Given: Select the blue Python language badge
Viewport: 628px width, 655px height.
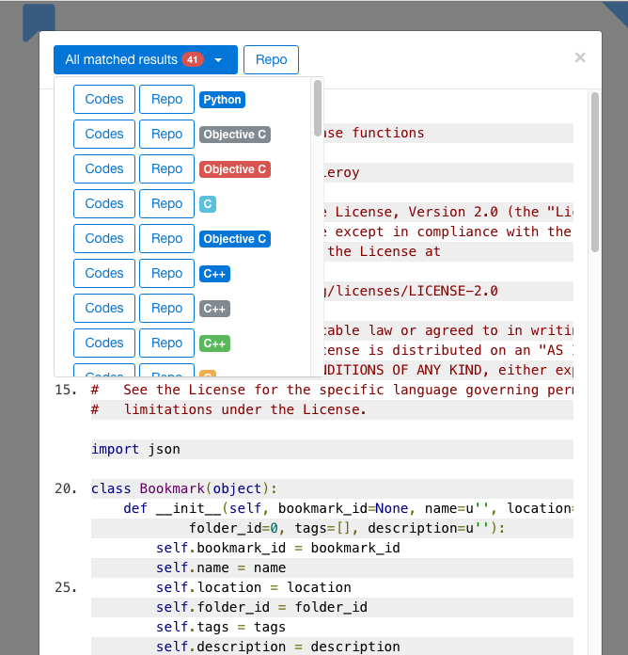Looking at the screenshot, I should tap(222, 100).
